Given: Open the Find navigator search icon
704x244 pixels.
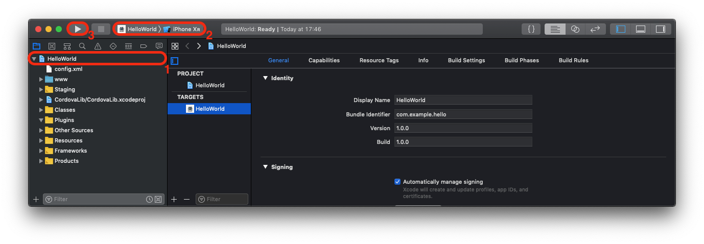Looking at the screenshot, I should pyautogui.click(x=82, y=46).
